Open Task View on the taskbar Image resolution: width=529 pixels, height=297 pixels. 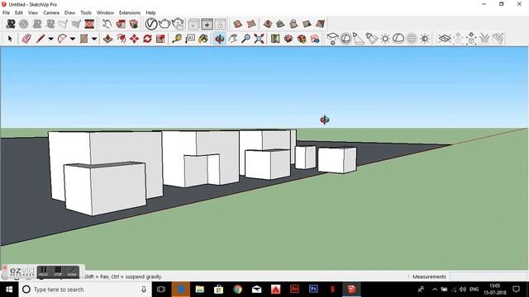161,290
